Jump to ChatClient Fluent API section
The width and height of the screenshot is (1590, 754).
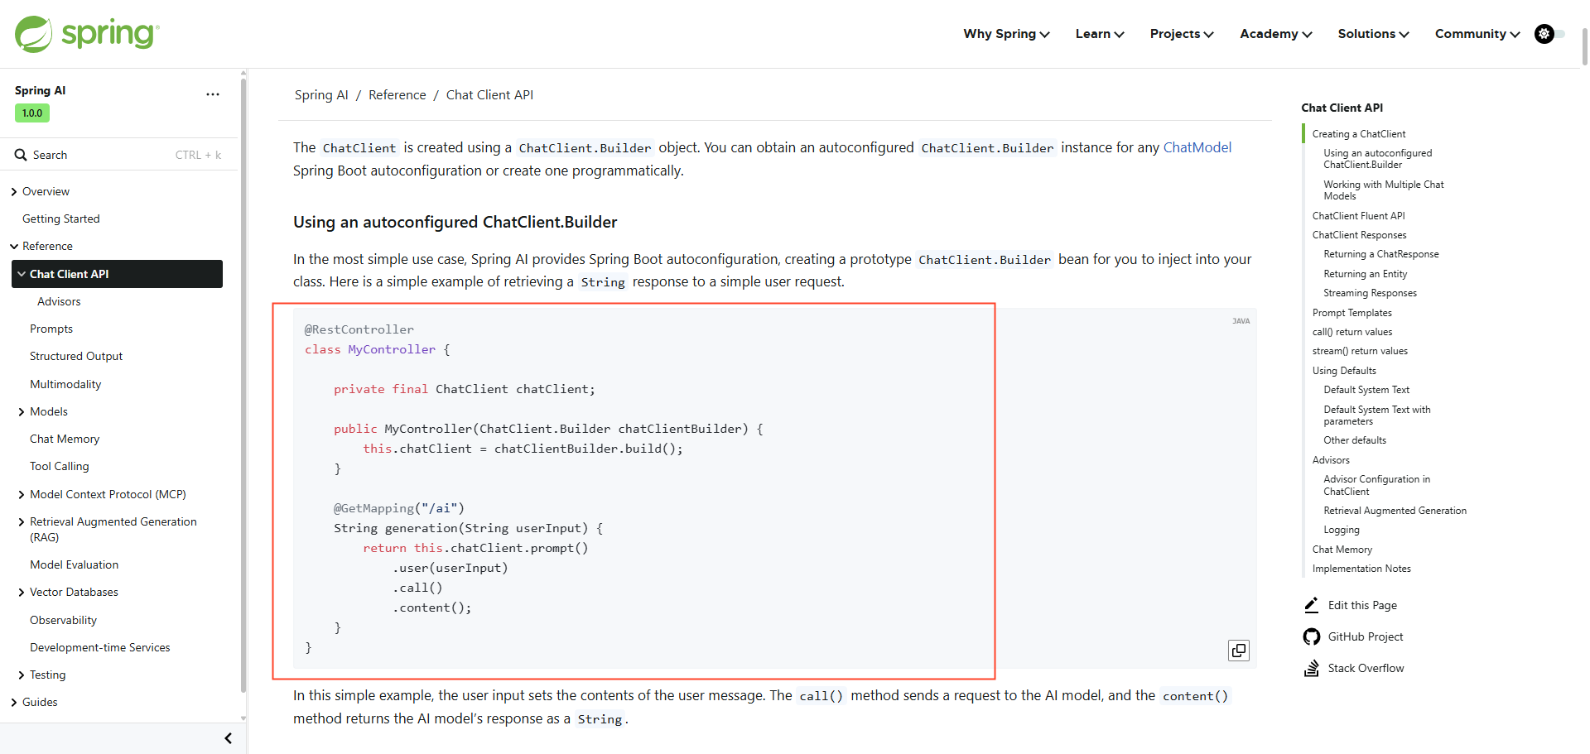[x=1359, y=216]
